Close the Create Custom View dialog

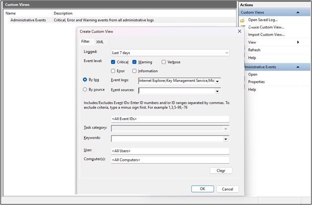click(239, 31)
